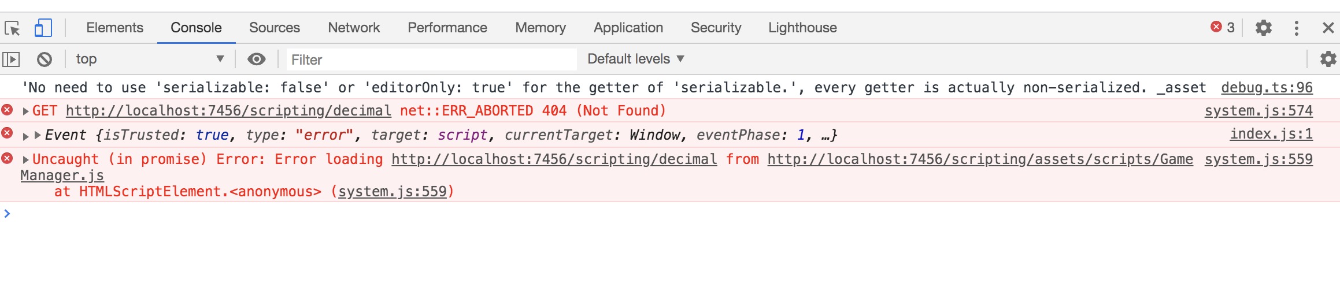Click the red error icon beside GET request

8,110
